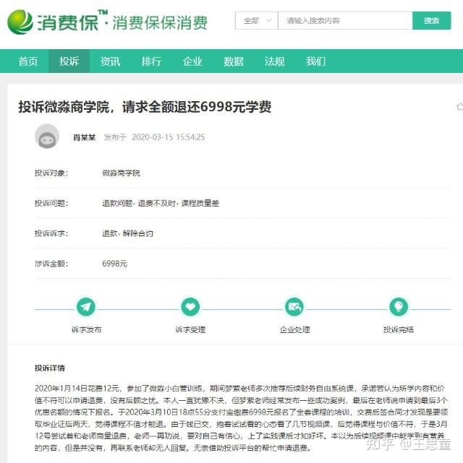Click the 诉求受理 step label

coord(190,329)
